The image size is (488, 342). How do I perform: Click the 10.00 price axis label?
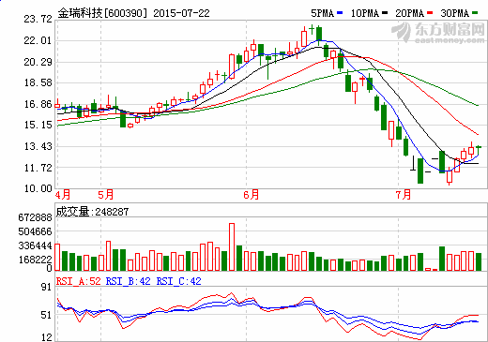click(38, 188)
